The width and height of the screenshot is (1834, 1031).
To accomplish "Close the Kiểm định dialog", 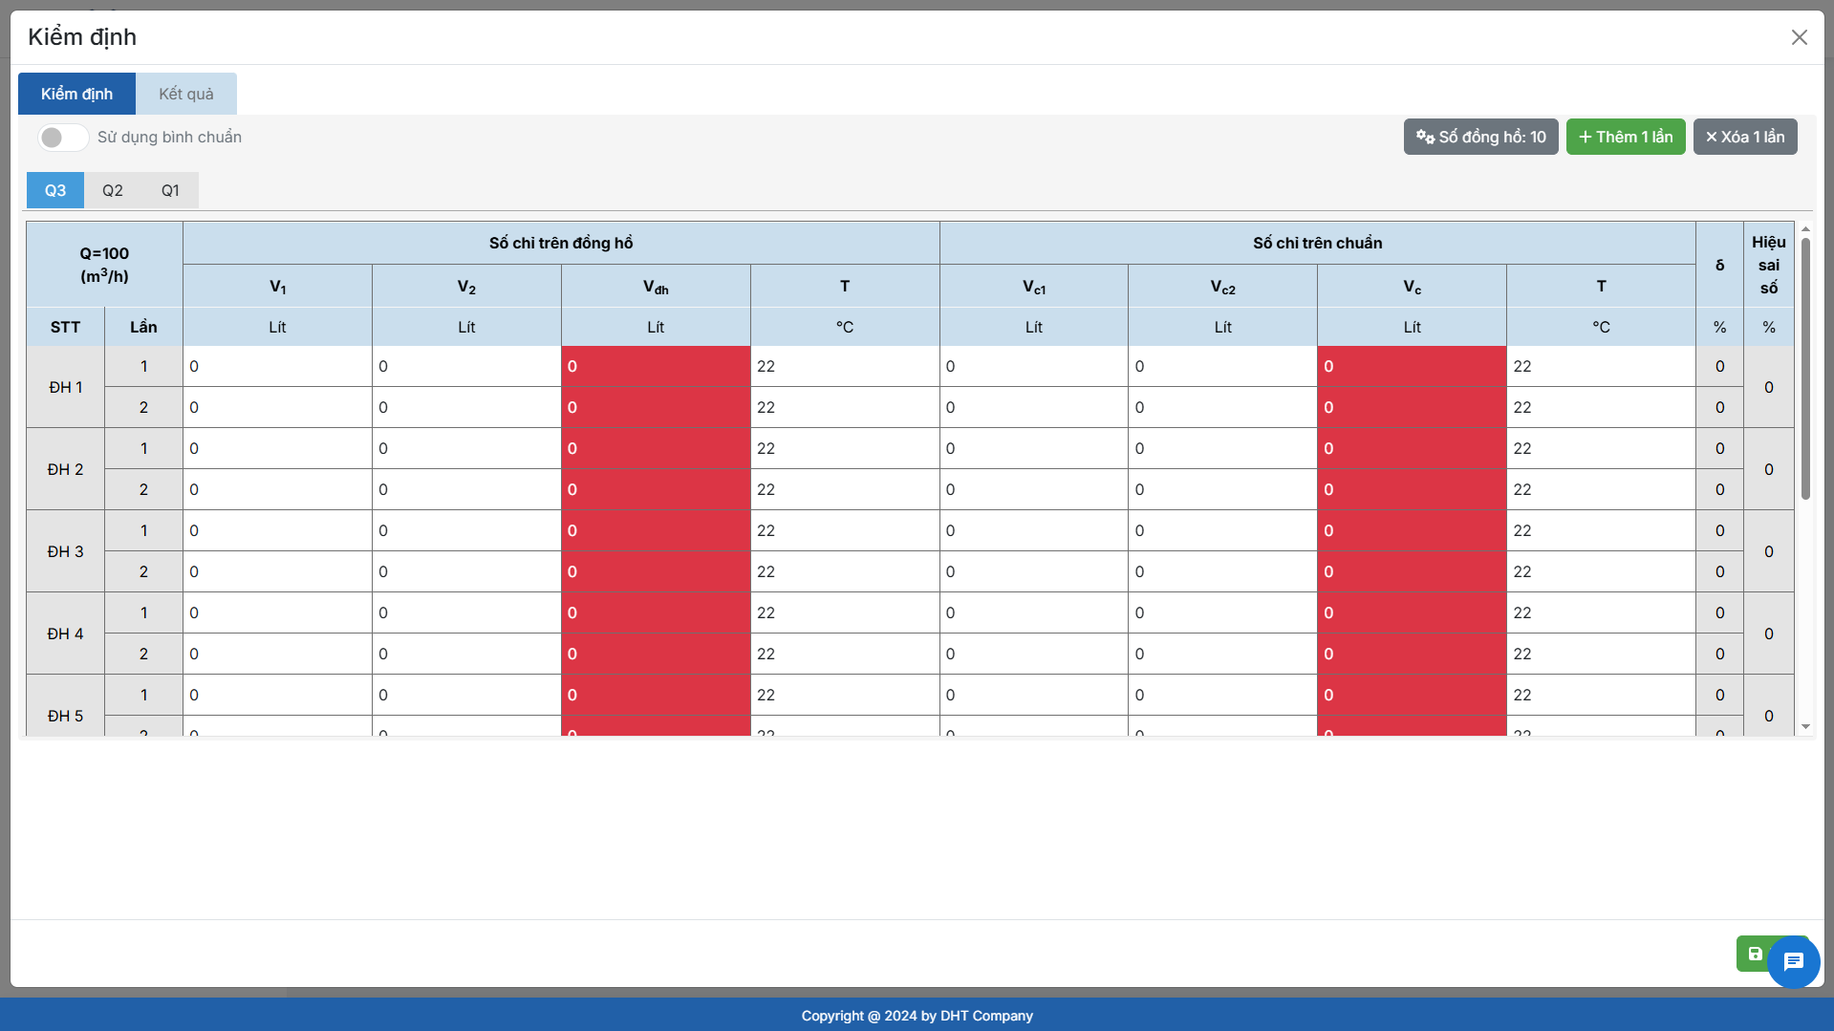I will [x=1800, y=37].
